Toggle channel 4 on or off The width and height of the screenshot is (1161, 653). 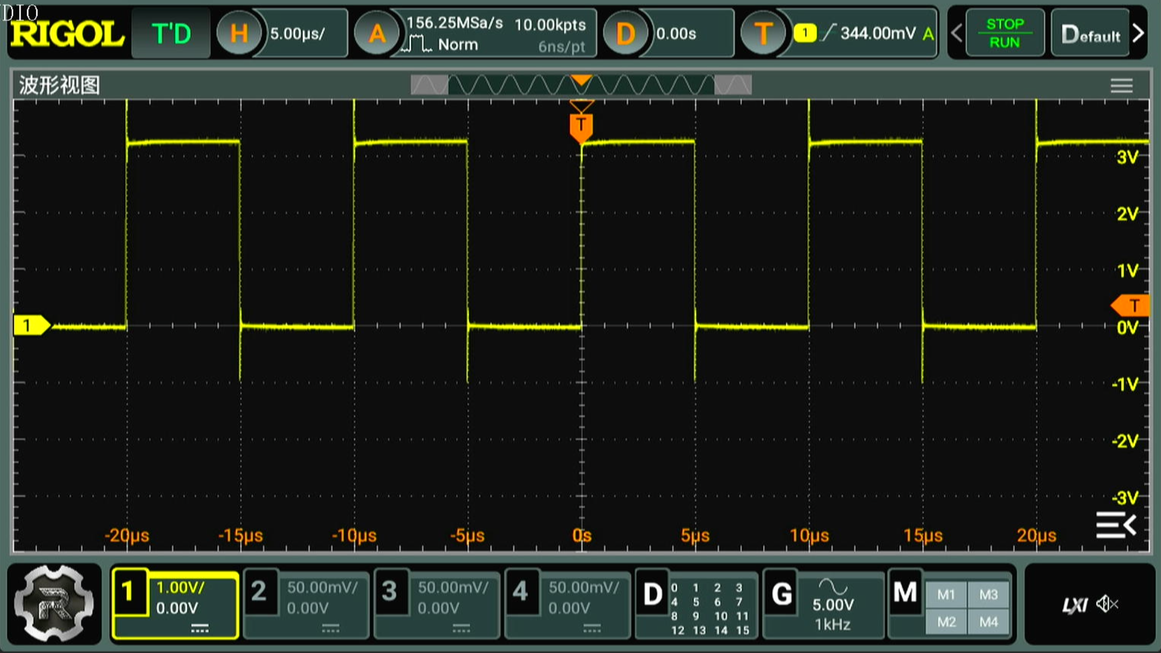tap(521, 593)
